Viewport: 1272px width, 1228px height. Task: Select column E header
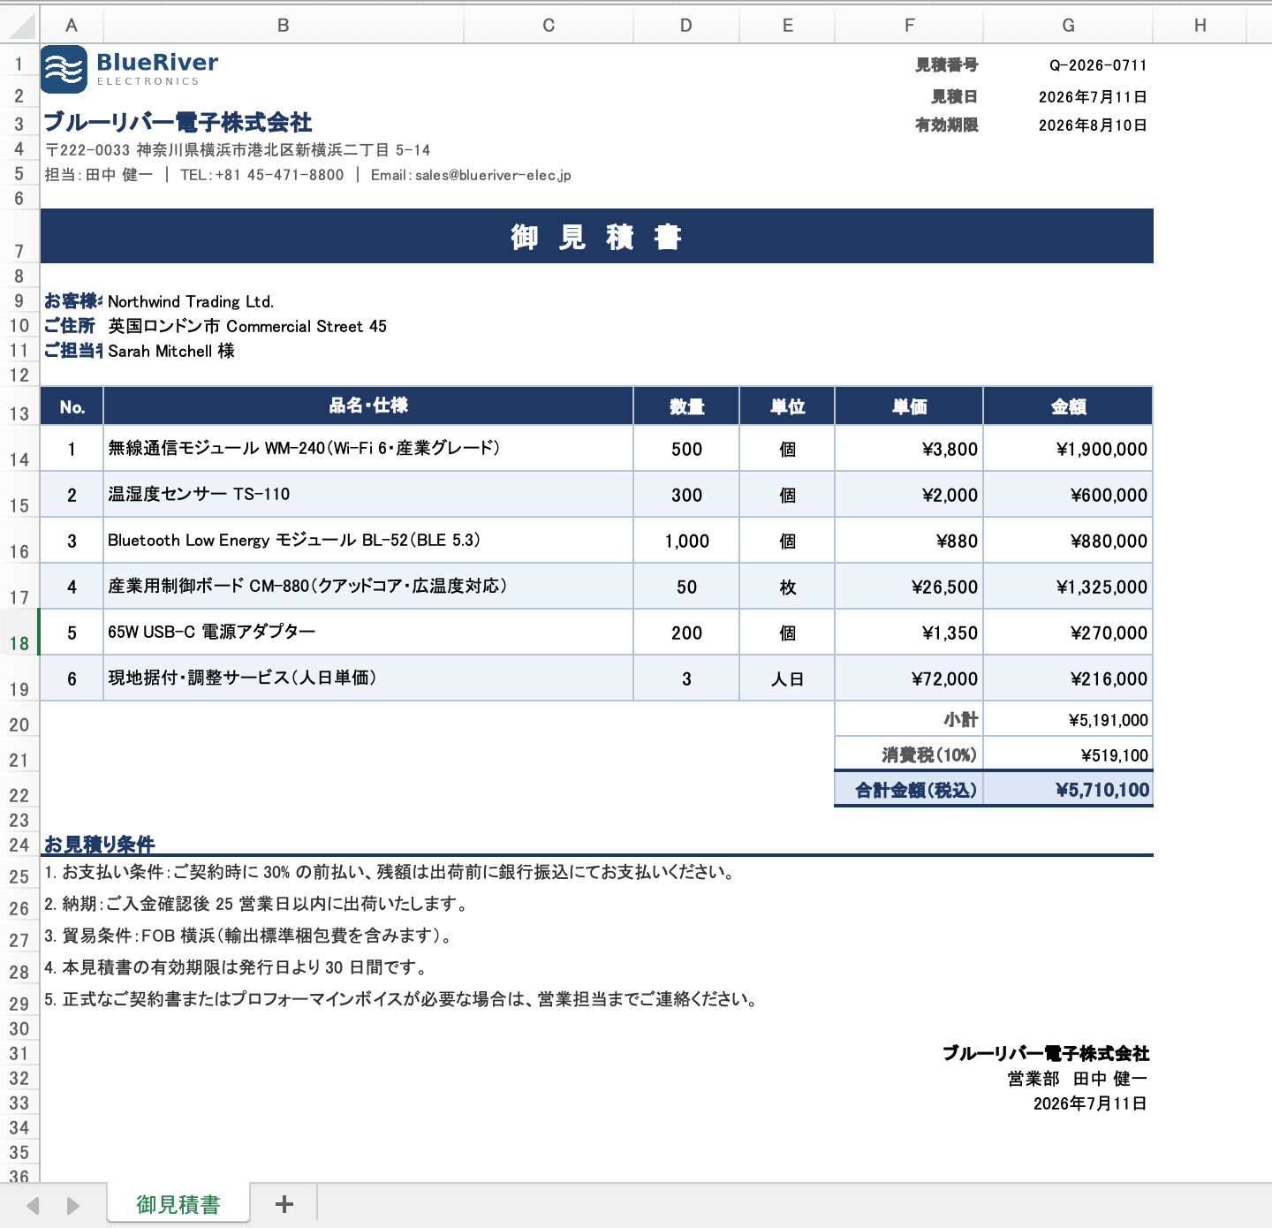pos(787,26)
